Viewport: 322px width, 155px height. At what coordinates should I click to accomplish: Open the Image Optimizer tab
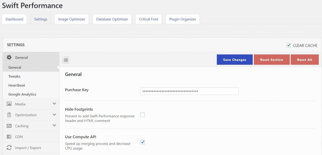72,19
